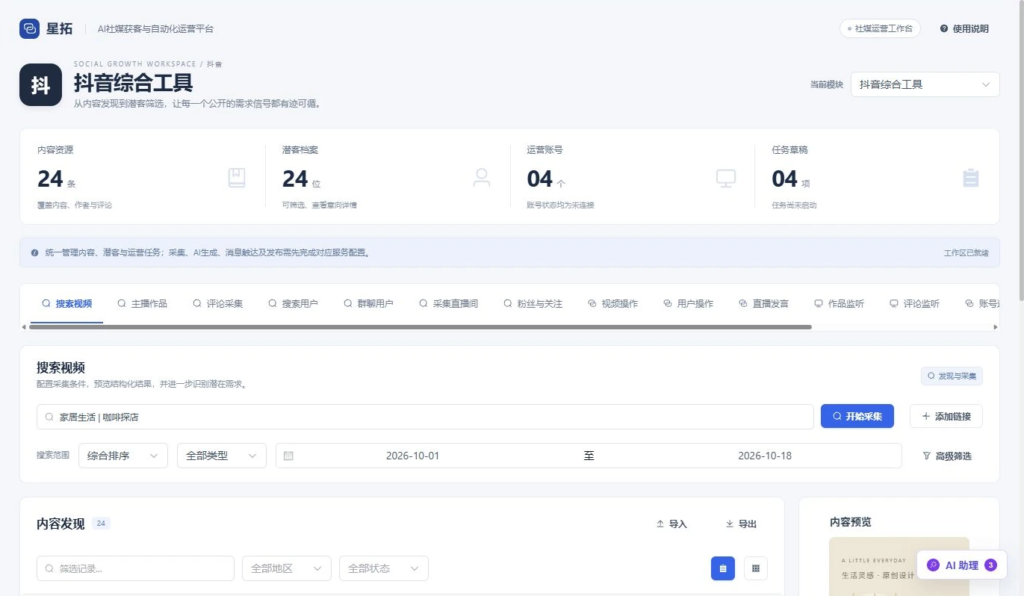
Task: Open the 视频操作 tab
Action: coord(613,303)
